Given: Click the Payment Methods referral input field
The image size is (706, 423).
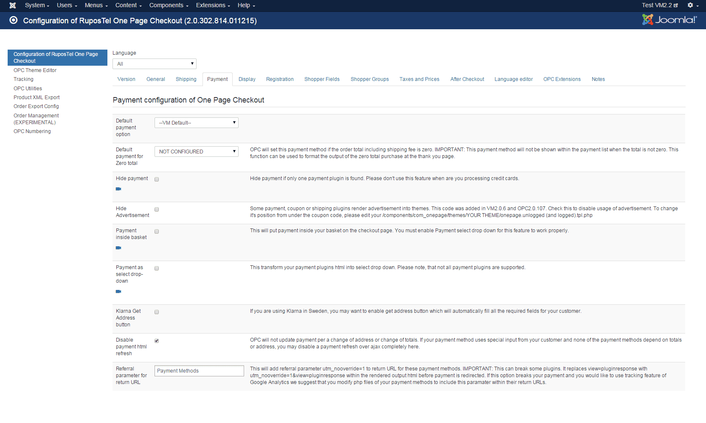Looking at the screenshot, I should tap(199, 371).
